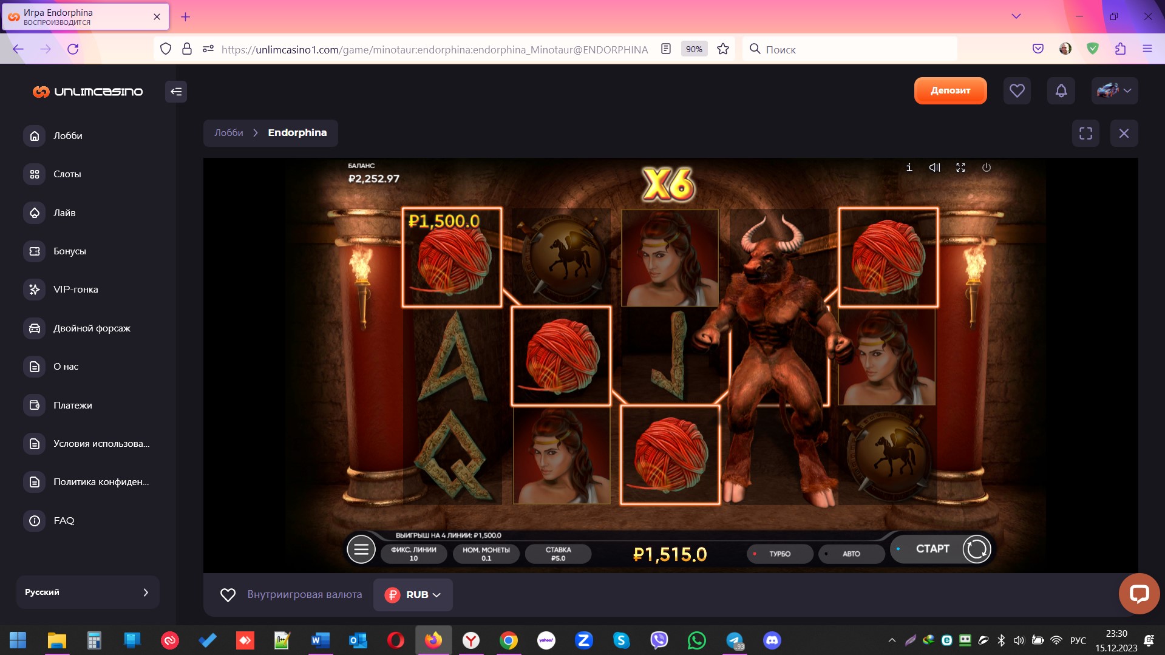Open the live chat support bubble

coord(1139,593)
